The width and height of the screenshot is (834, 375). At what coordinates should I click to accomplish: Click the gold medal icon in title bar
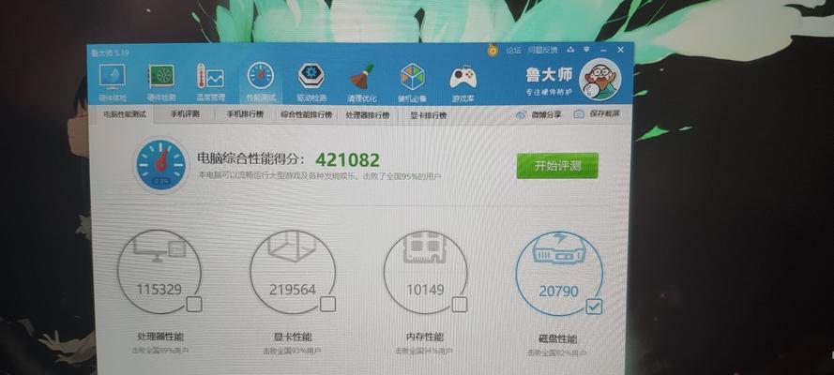[x=493, y=51]
